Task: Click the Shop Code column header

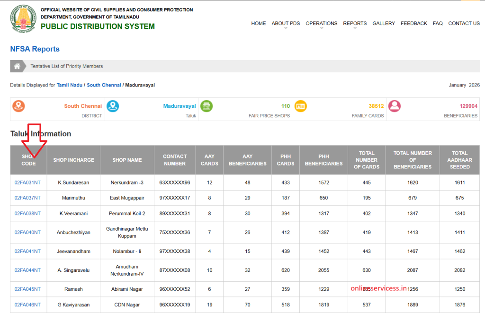Action: (28, 160)
